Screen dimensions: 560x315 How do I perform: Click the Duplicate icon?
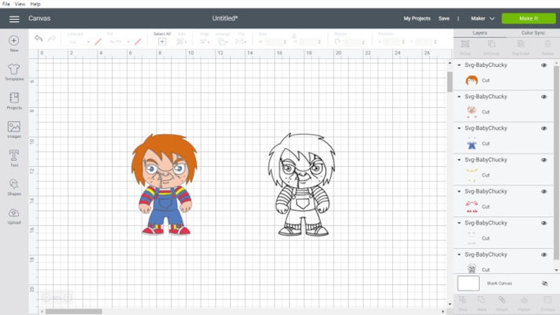[x=521, y=44]
